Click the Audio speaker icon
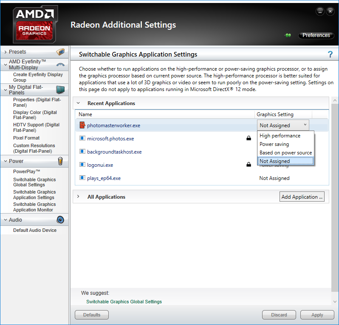Viewport: 339px width, 325px height. click(60, 220)
